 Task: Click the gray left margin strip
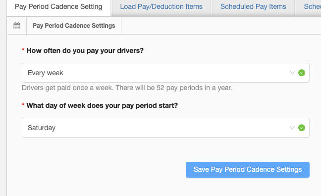(x=3, y=98)
